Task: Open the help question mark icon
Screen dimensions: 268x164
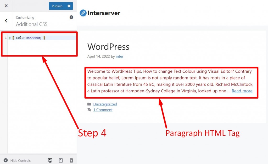Action: 71,17
